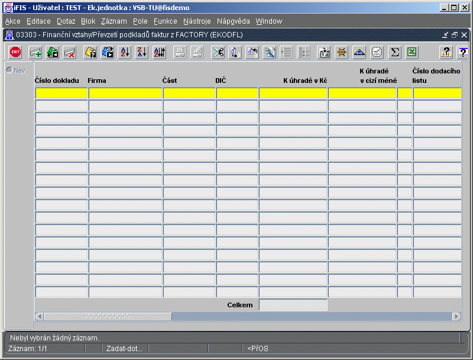Click the horizontal scrollbar left arrow

(39, 317)
